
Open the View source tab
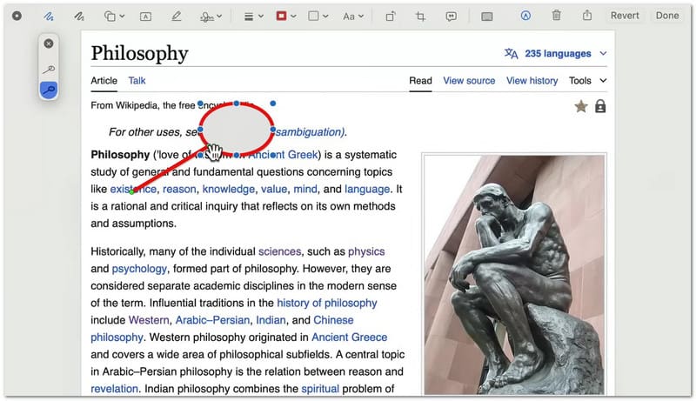coord(469,81)
